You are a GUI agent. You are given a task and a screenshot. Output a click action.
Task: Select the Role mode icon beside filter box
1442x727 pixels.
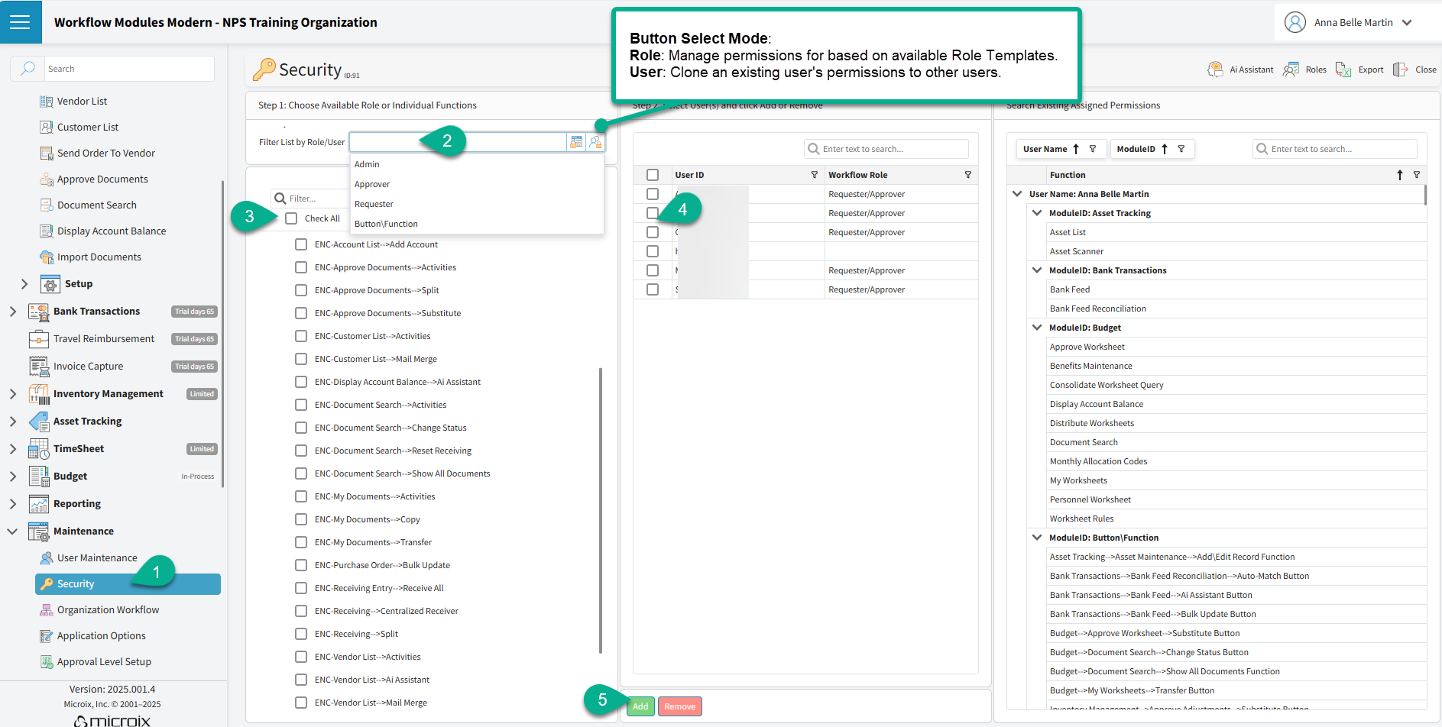576,142
